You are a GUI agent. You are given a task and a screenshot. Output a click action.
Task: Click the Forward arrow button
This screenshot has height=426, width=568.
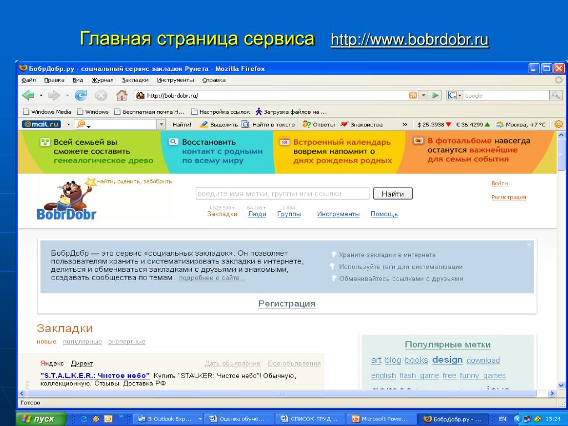click(54, 95)
